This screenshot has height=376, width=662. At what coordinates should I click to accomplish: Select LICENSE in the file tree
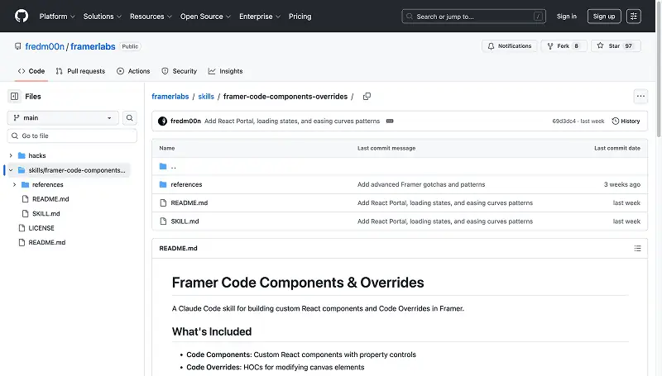pos(41,228)
